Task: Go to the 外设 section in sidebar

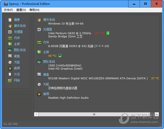Action: pyautogui.click(x=17, y=74)
